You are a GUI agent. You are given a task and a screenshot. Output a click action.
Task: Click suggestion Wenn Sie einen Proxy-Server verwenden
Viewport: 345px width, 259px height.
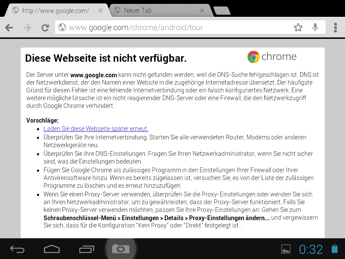(x=181, y=210)
